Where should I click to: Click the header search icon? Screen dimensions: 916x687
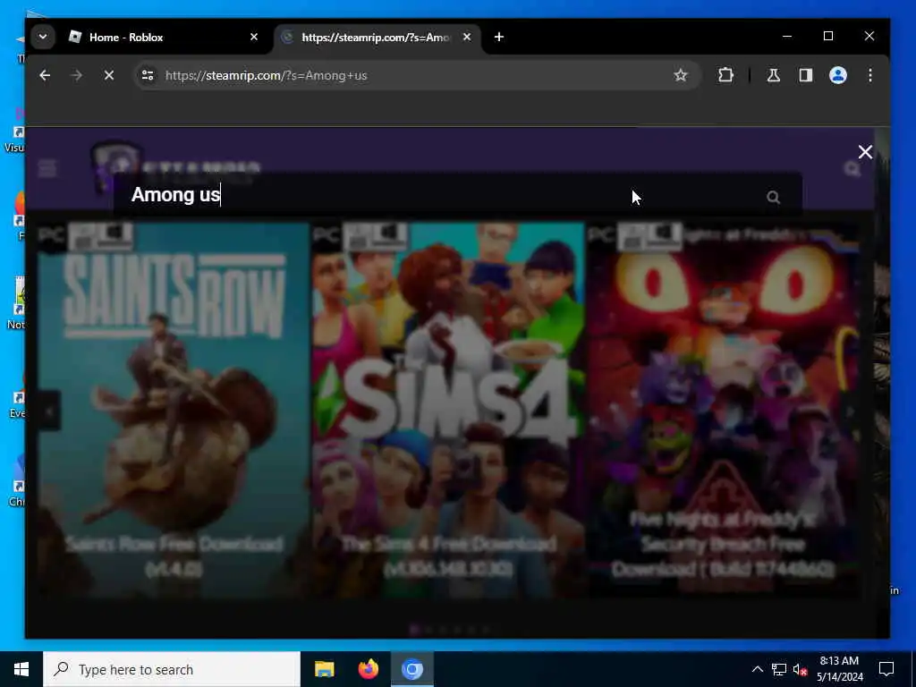[x=852, y=169]
